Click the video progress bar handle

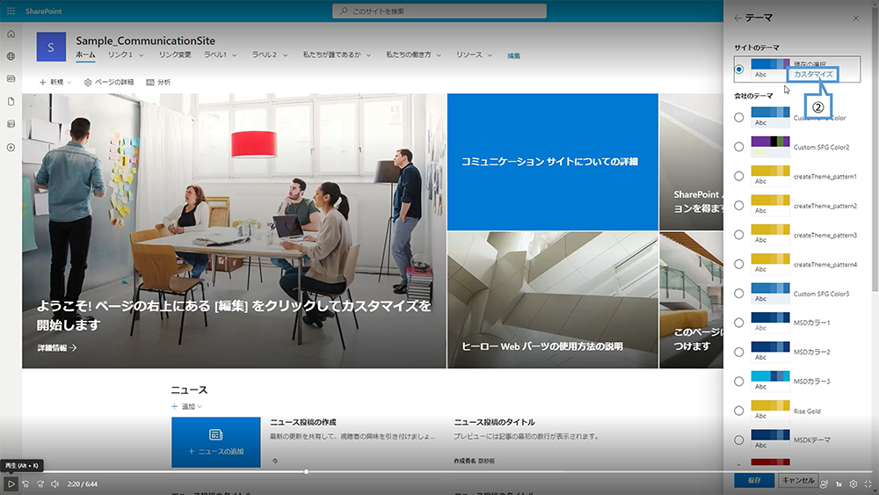click(x=306, y=472)
